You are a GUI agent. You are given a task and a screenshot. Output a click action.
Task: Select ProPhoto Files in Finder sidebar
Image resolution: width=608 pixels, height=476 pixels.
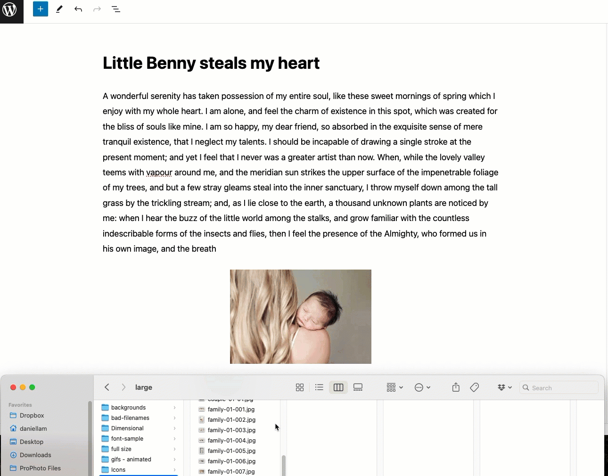tap(40, 468)
